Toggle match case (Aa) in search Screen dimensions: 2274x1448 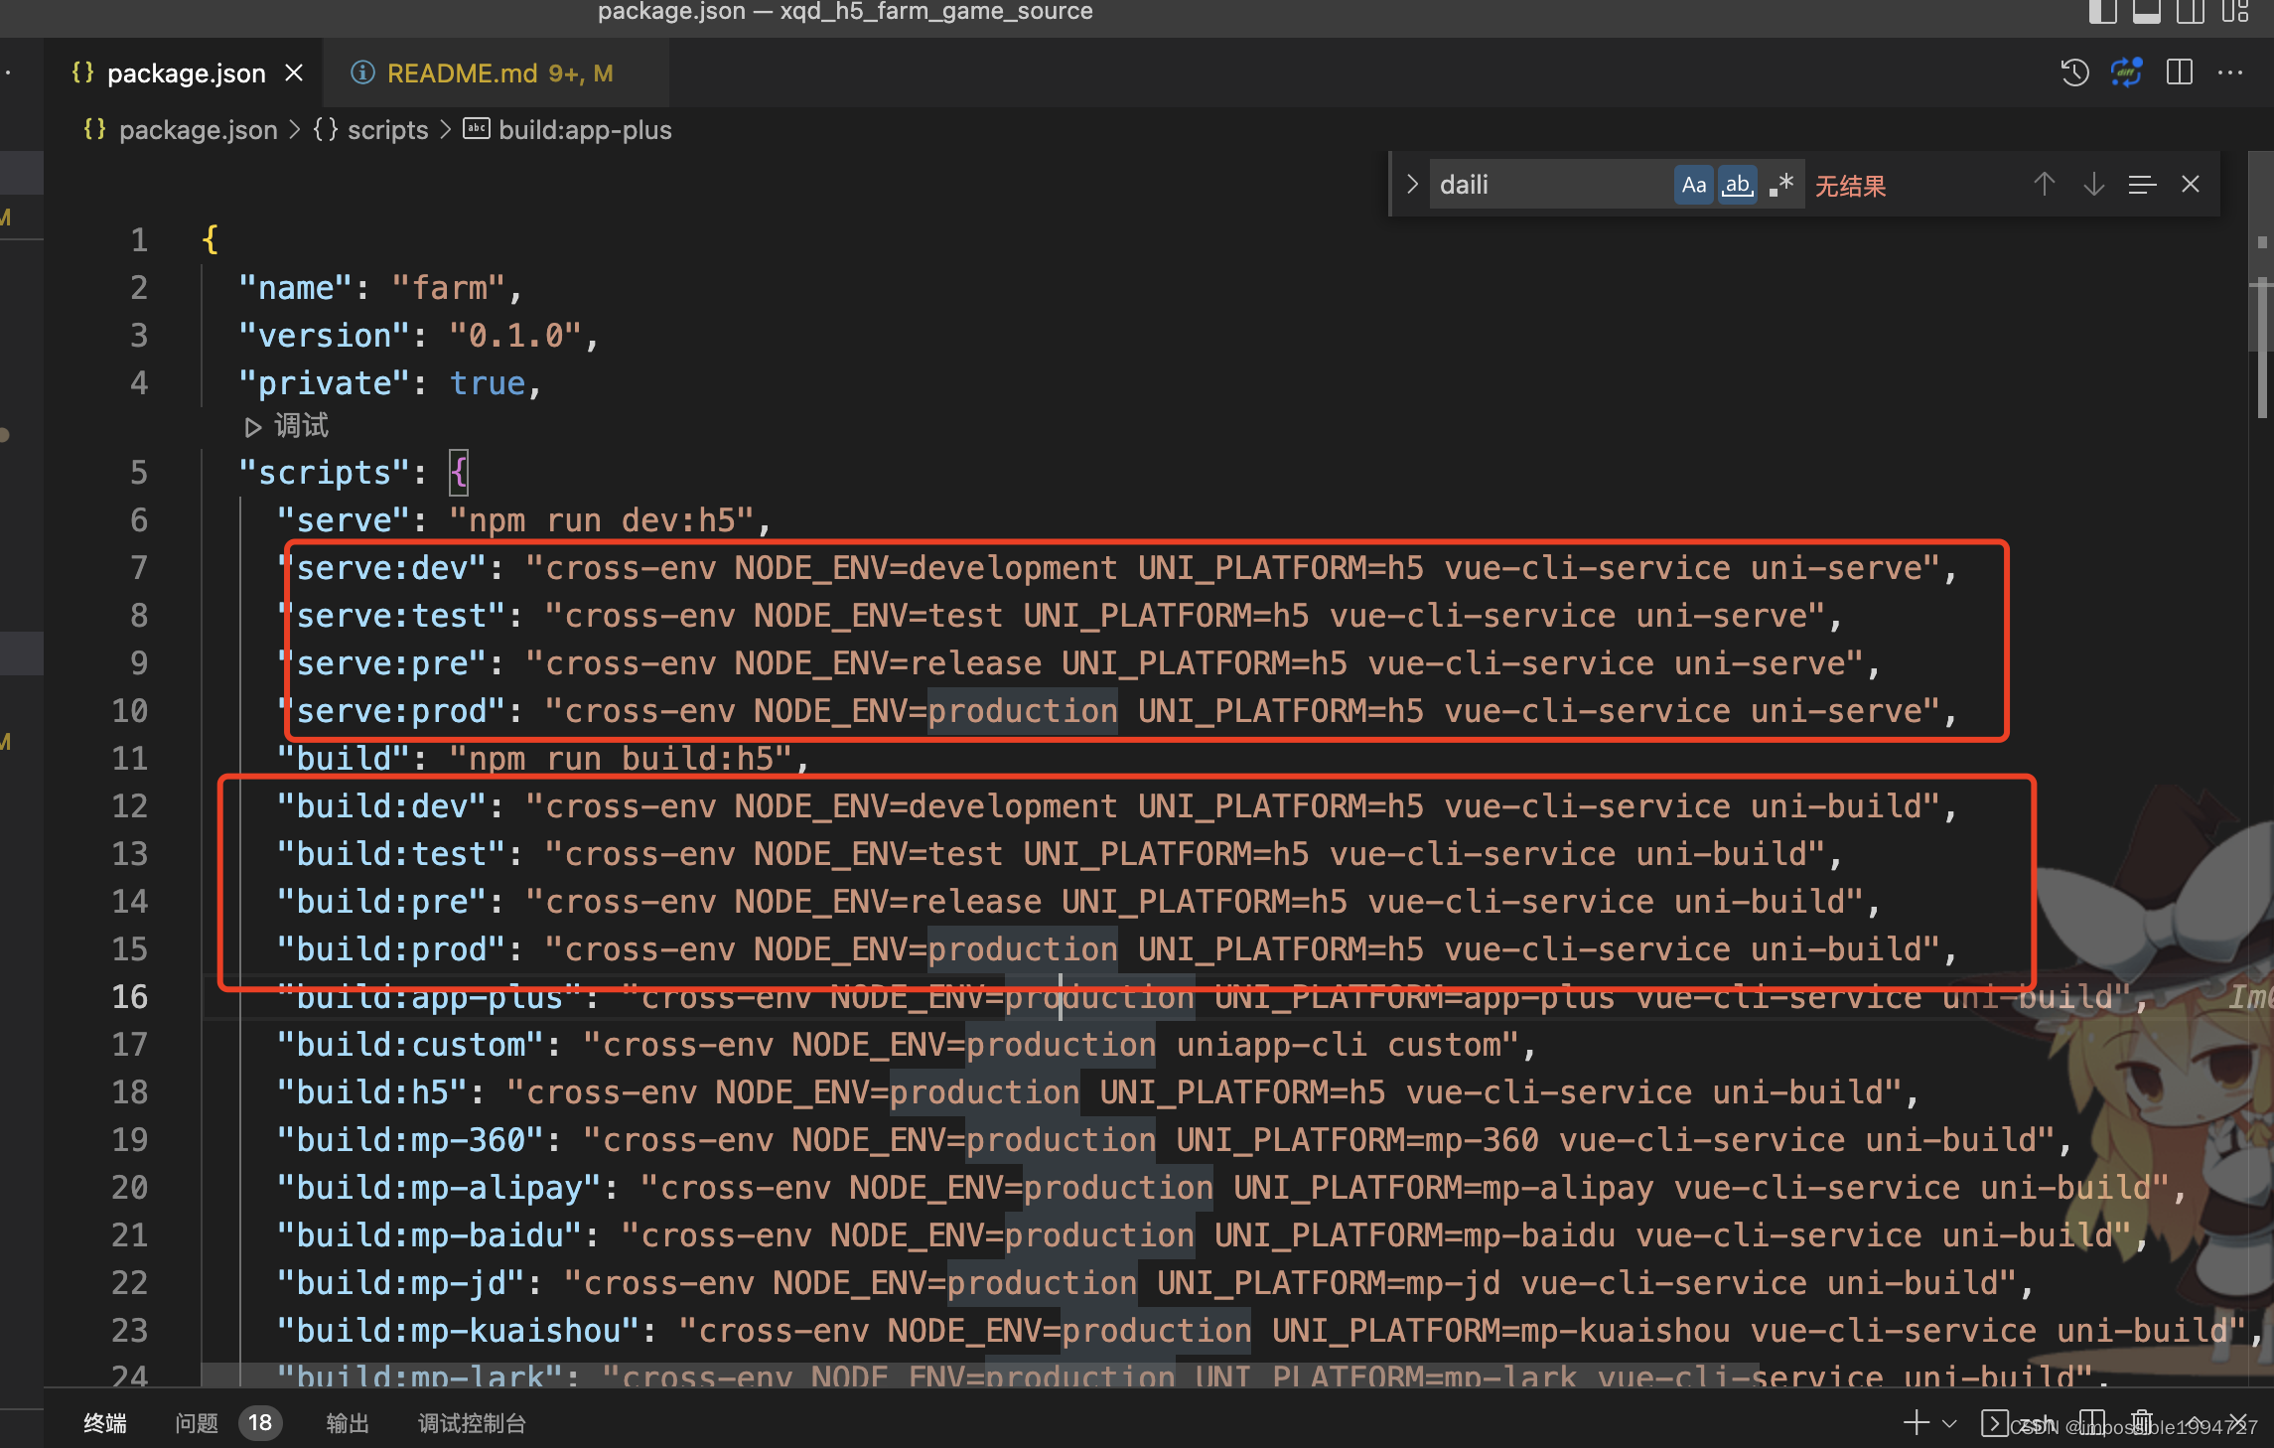(x=1693, y=185)
